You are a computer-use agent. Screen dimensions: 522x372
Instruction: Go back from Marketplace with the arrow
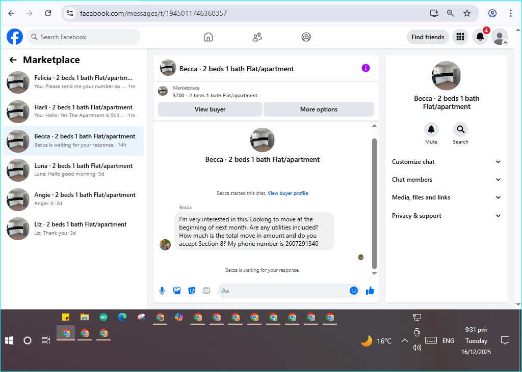13,60
